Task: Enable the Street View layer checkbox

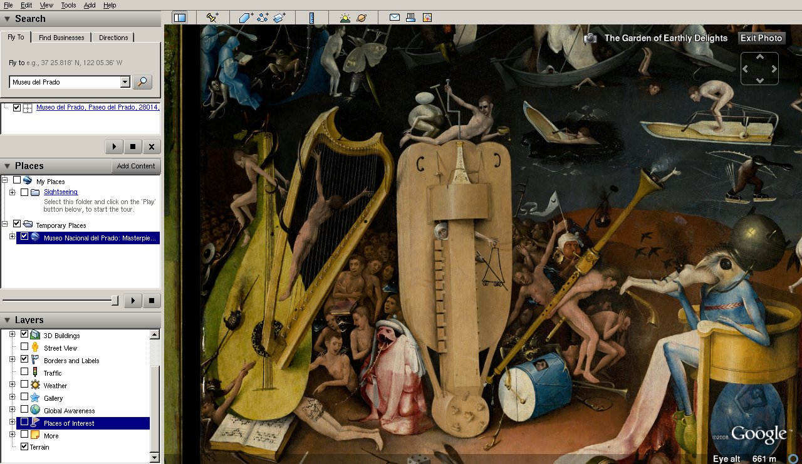Action: [x=24, y=347]
